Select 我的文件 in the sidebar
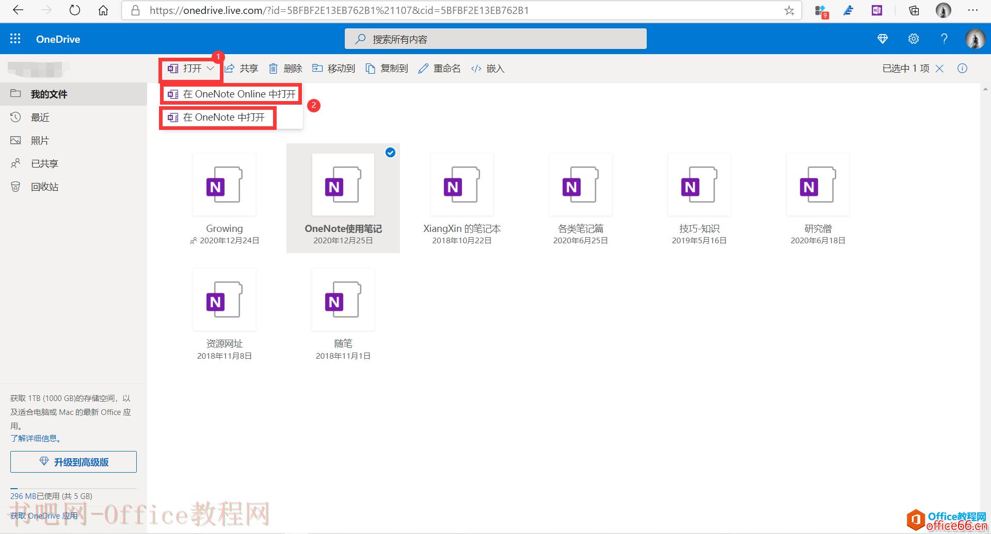Image resolution: width=991 pixels, height=534 pixels. tap(73, 94)
